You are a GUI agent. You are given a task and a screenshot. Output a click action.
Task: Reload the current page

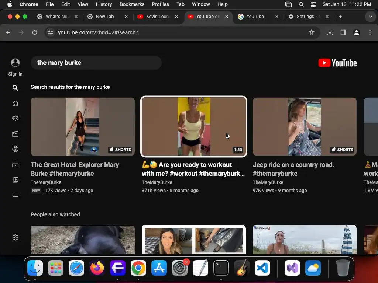point(35,32)
